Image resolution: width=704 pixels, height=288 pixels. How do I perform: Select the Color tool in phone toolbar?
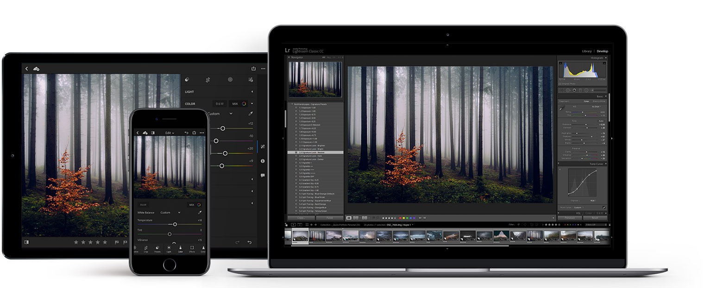click(x=181, y=249)
